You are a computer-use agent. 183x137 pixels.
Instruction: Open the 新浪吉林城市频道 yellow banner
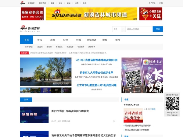tap(91, 14)
